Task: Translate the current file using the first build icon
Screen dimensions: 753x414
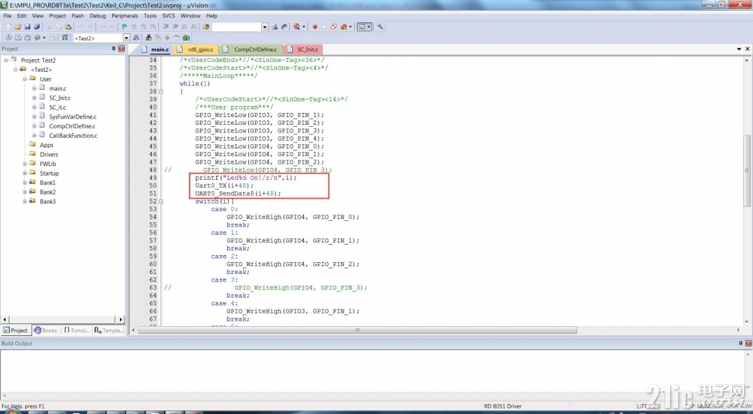Action: [8, 38]
